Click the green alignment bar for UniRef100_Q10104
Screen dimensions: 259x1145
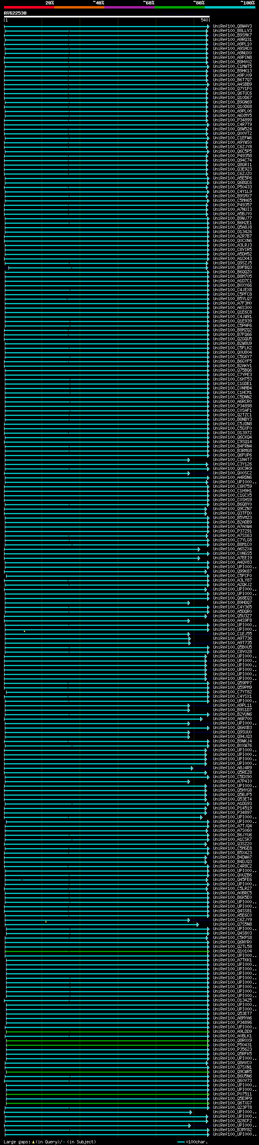point(106,951)
